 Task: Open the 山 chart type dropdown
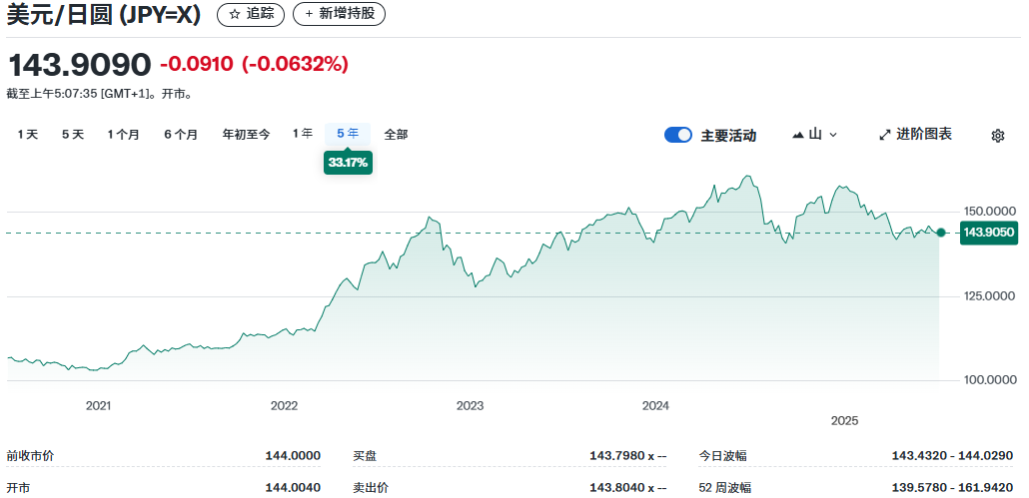[x=814, y=135]
